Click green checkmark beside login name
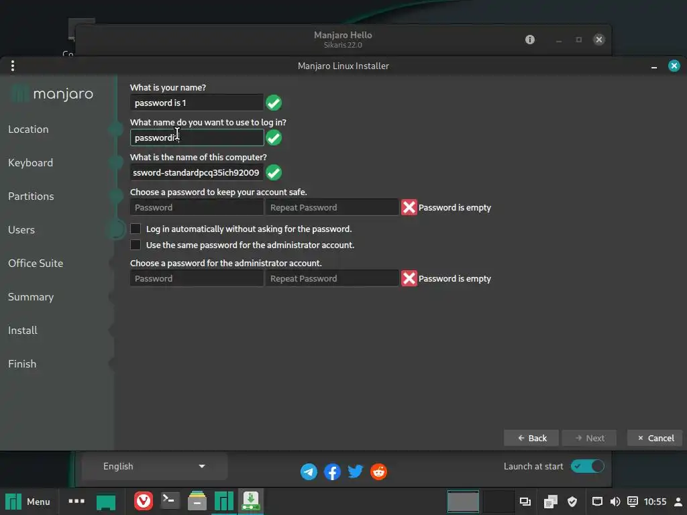The height and width of the screenshot is (515, 687). click(274, 137)
